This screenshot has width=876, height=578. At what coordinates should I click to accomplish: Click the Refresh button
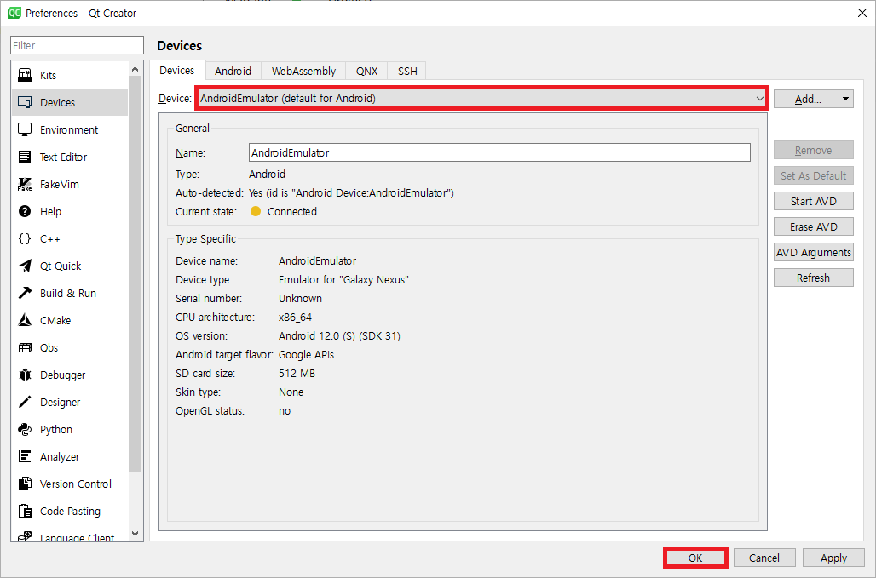pos(814,278)
